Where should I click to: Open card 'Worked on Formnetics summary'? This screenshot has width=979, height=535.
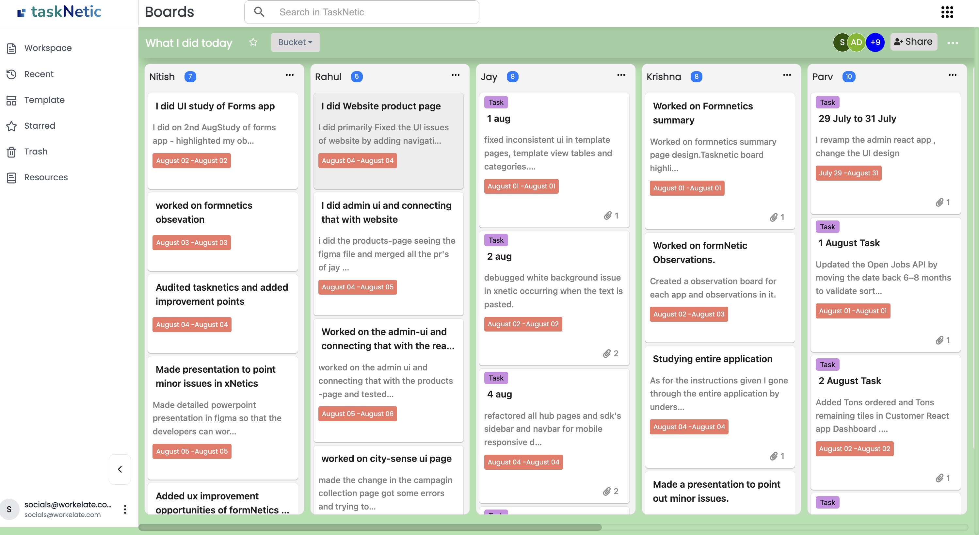pos(720,161)
